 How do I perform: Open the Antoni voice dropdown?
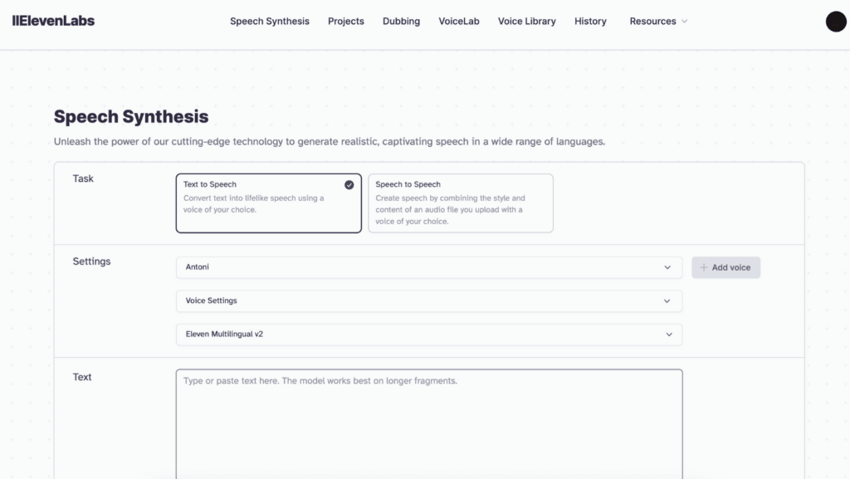[428, 266]
